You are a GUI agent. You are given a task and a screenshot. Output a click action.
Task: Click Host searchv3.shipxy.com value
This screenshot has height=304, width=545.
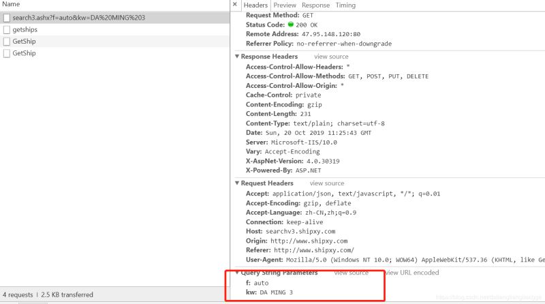[300, 231]
